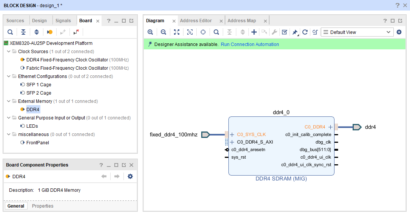Screen dimensions: 410x214
Task: Add IP with the plus icon
Action: point(254,32)
